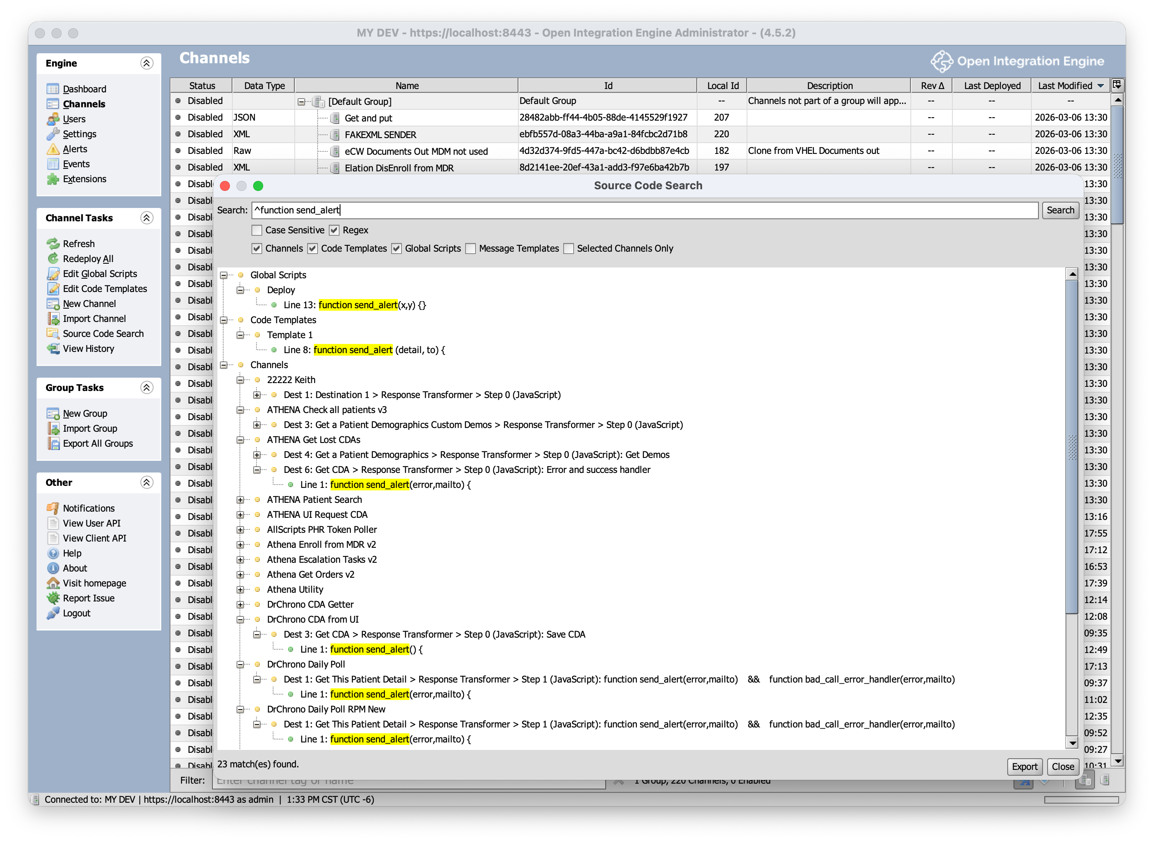Disable the Regex checkbox
Screen dimensions: 1154x841
pyautogui.click(x=334, y=230)
